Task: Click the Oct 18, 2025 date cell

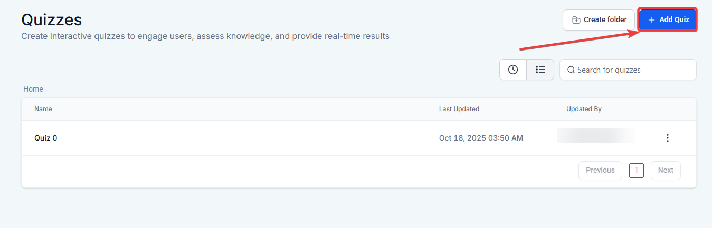Action: 481,138
